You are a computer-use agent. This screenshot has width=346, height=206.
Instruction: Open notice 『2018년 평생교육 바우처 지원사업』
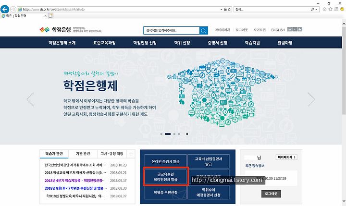coord(75,196)
